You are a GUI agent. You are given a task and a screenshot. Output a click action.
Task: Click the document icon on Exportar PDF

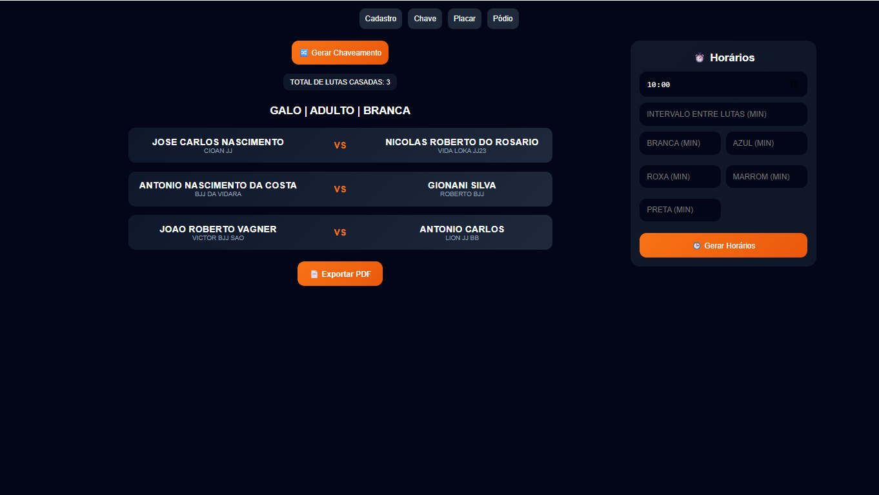[x=314, y=274]
